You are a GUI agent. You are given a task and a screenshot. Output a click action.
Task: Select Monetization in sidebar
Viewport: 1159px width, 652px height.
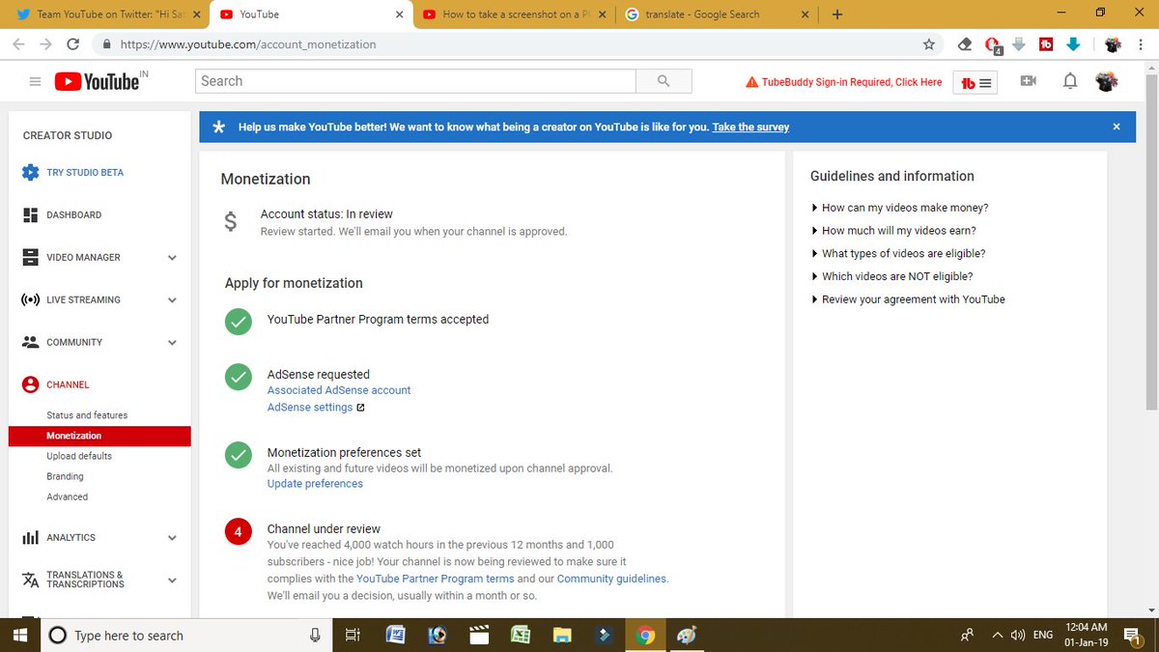click(99, 436)
